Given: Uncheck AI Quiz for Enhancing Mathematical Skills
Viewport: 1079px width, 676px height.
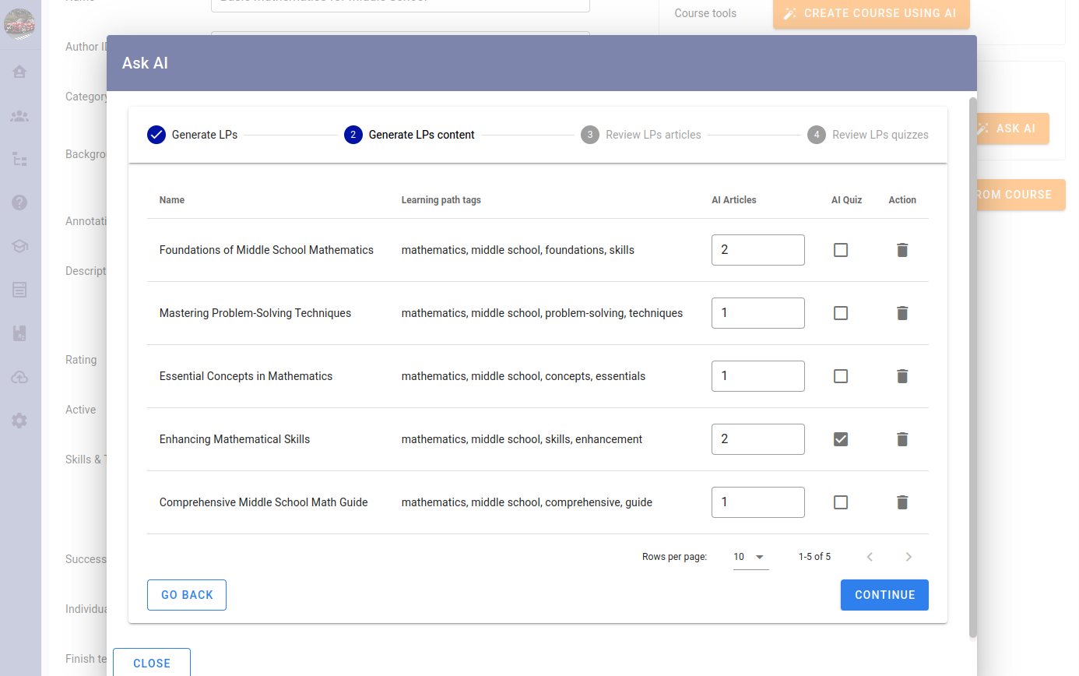Looking at the screenshot, I should (841, 439).
